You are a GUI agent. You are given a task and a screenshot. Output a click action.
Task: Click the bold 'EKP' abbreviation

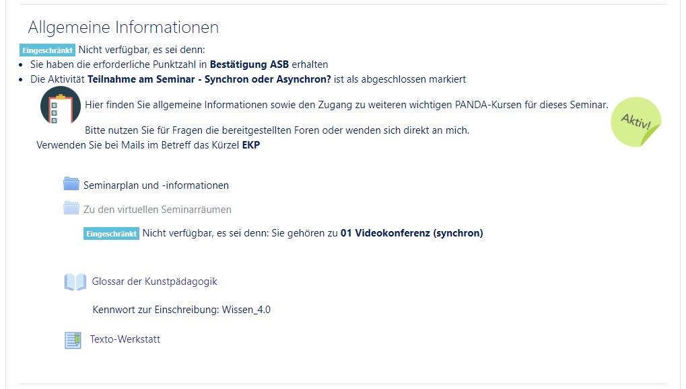(250, 145)
